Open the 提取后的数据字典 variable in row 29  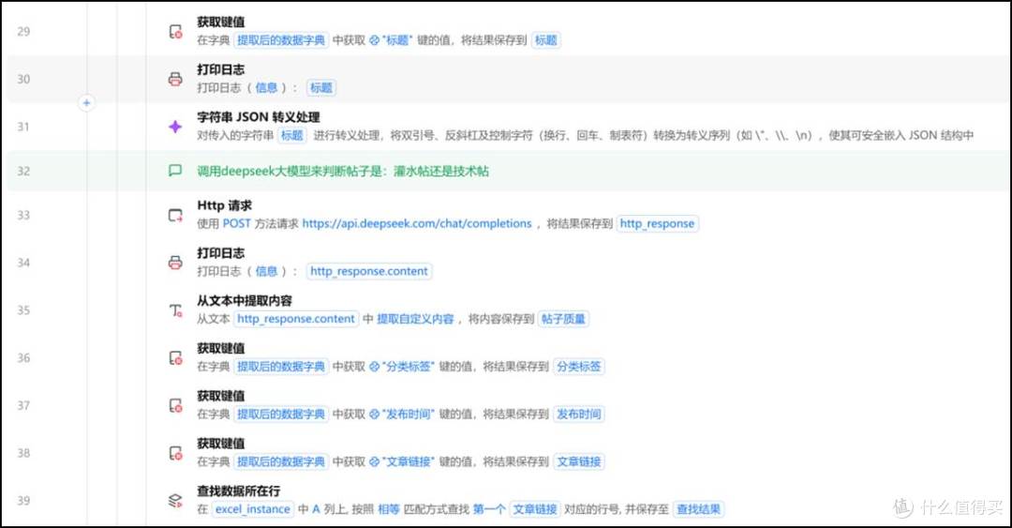coord(281,40)
